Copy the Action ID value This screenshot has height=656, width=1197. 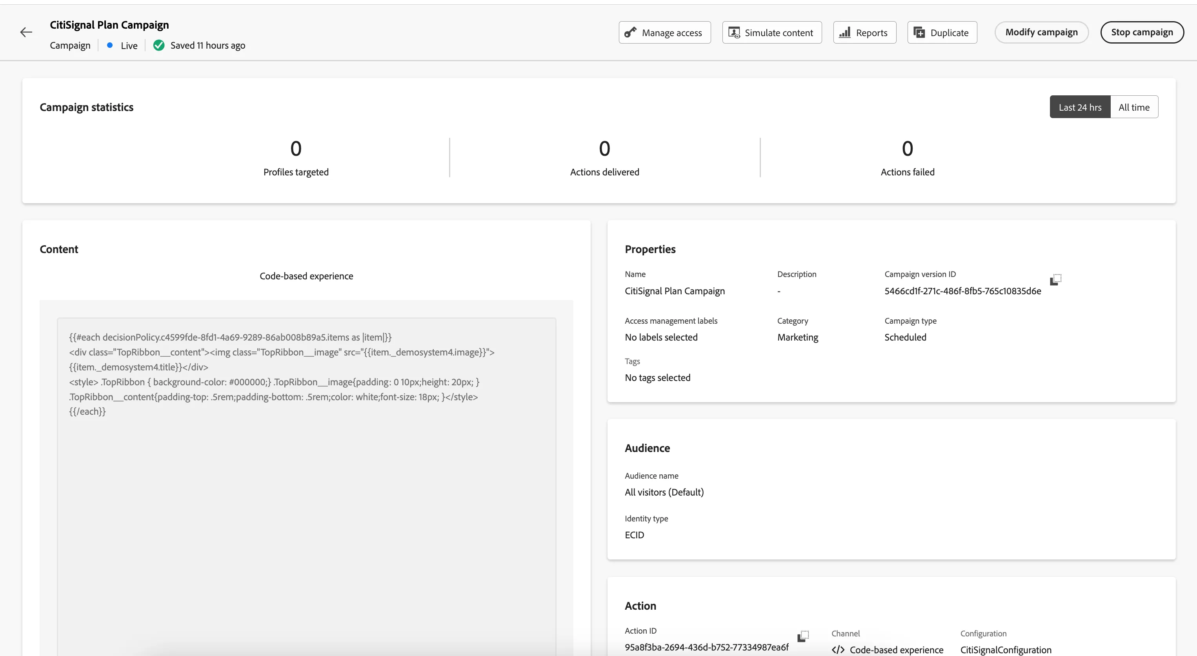pos(803,636)
